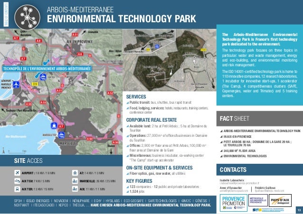Click the page number 13
Screen dimensions: 303x214
[299, 210]
